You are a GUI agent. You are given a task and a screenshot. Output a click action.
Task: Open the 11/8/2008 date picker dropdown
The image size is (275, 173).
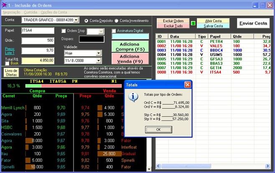click(x=99, y=61)
